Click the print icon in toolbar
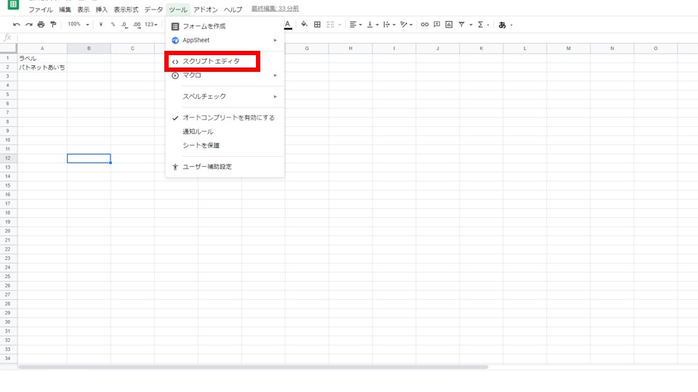The image size is (698, 392). pyautogui.click(x=41, y=25)
